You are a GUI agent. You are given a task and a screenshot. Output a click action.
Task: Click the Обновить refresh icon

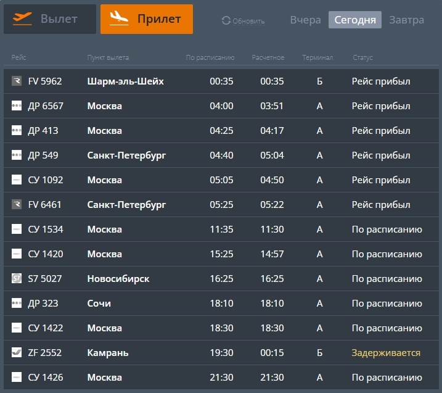click(x=226, y=20)
